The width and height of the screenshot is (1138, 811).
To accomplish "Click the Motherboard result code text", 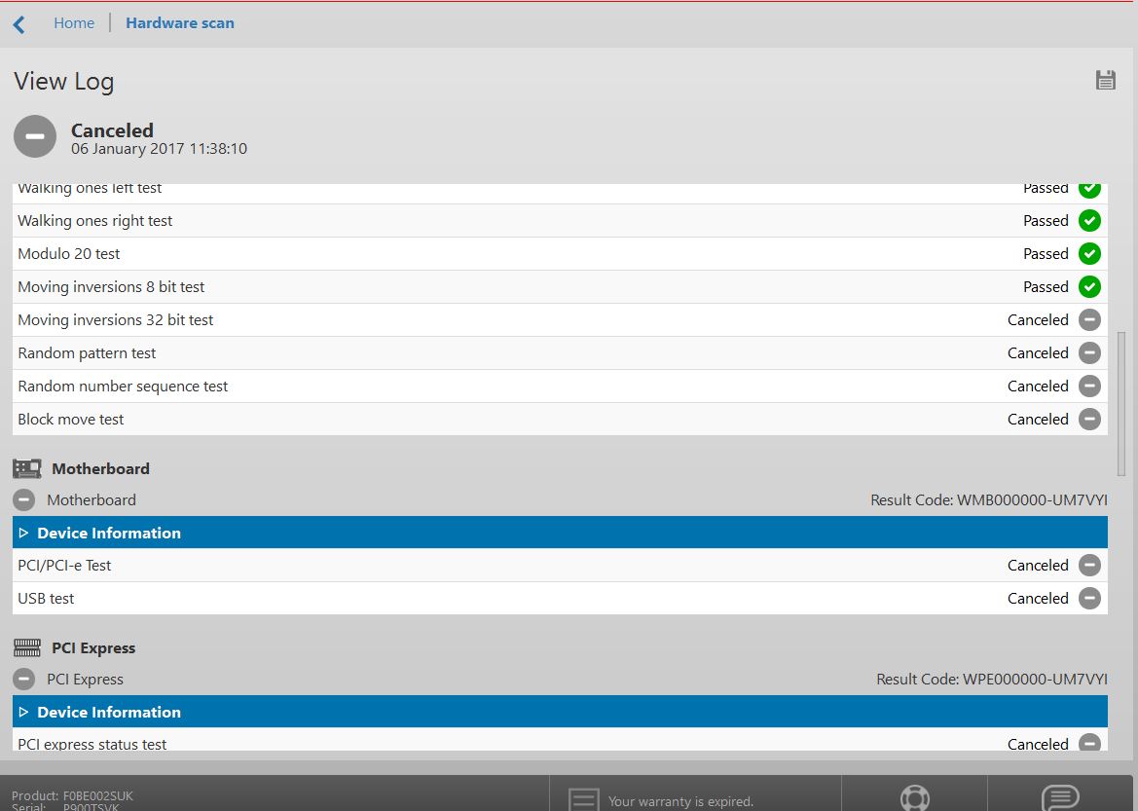I will coord(988,500).
